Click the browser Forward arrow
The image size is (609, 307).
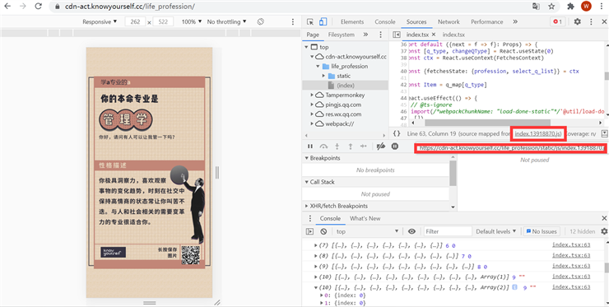tap(23, 7)
